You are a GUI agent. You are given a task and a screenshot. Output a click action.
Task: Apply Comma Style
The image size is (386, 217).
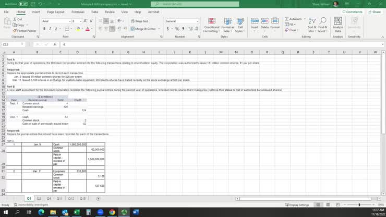click(x=183, y=29)
